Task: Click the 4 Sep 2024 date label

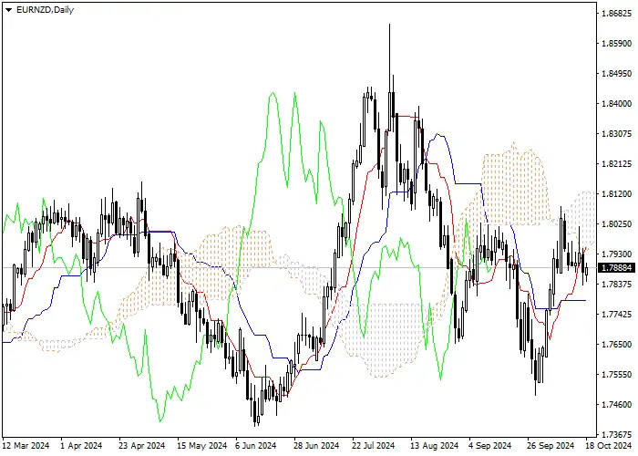Action: (x=490, y=446)
